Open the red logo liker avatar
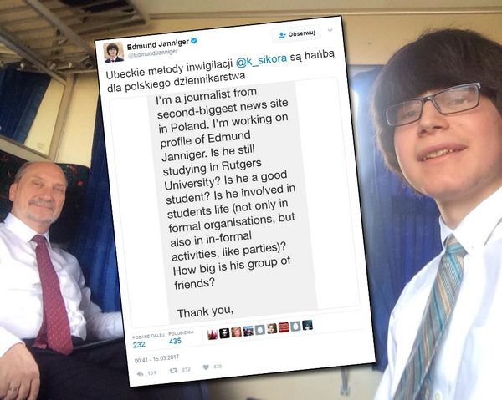The width and height of the screenshot is (502, 400). [284, 327]
